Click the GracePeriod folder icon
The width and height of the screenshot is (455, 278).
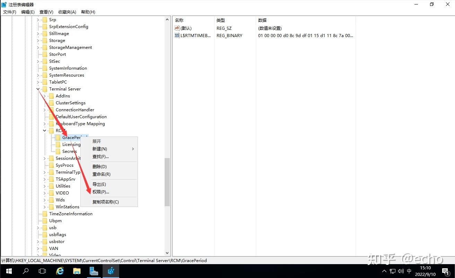coord(58,137)
